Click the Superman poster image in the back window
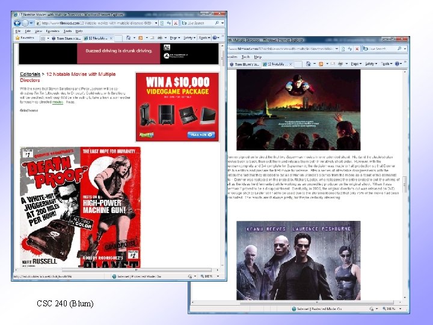This screenshot has width=433, height=325. pos(298,110)
